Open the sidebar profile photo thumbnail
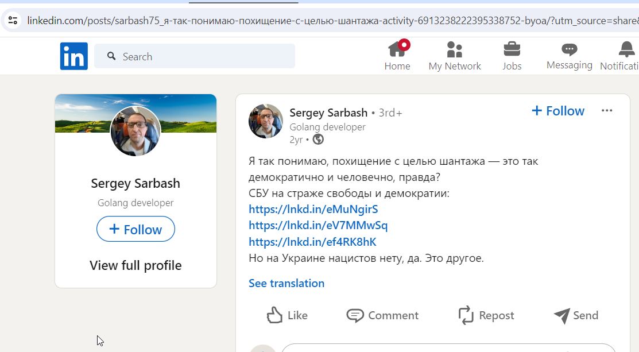The image size is (639, 352). point(135,131)
